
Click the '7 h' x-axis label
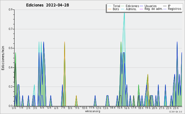[x=63, y=108]
